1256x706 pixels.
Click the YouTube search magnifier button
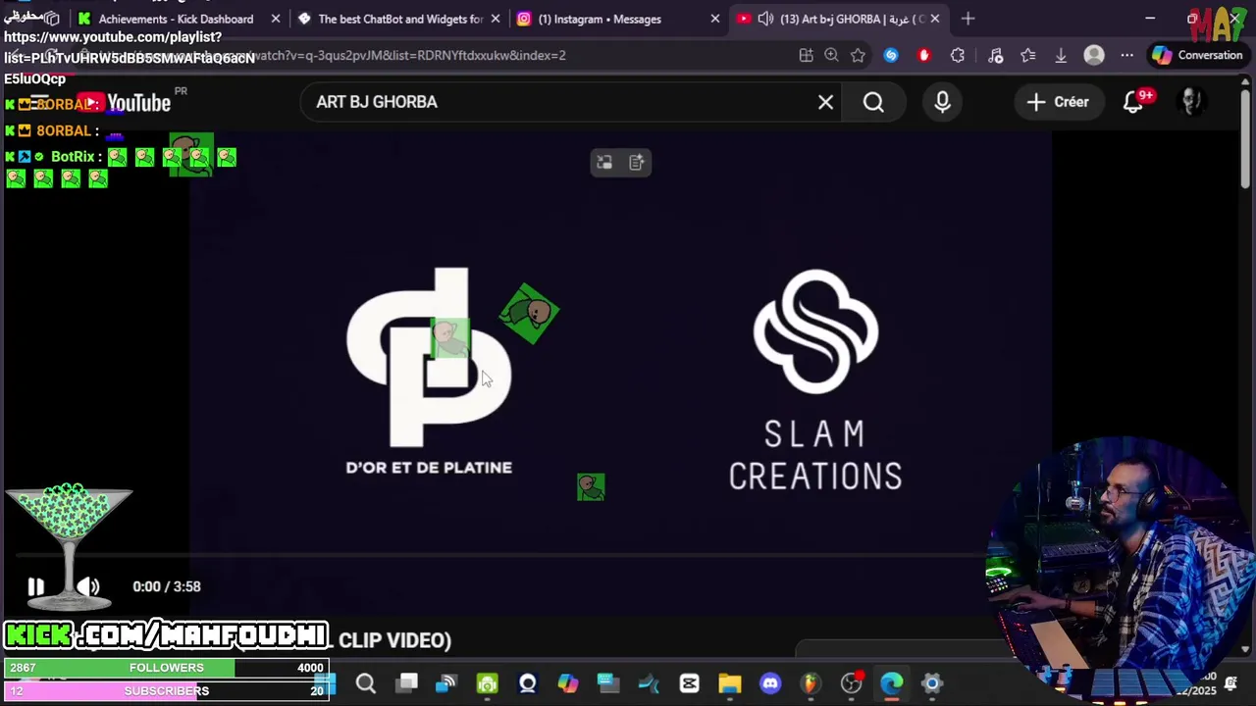click(x=873, y=102)
